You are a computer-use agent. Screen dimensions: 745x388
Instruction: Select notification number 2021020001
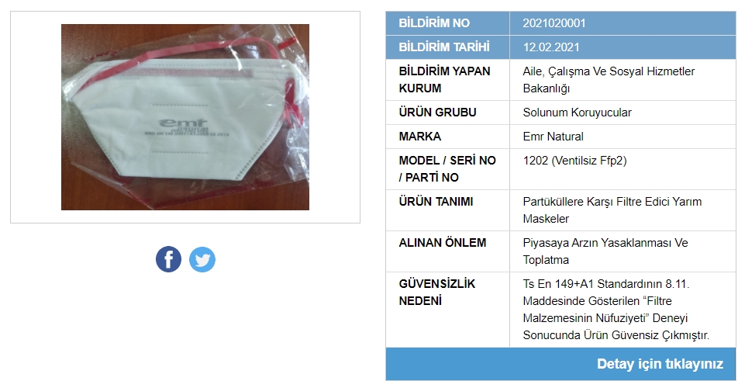[554, 23]
